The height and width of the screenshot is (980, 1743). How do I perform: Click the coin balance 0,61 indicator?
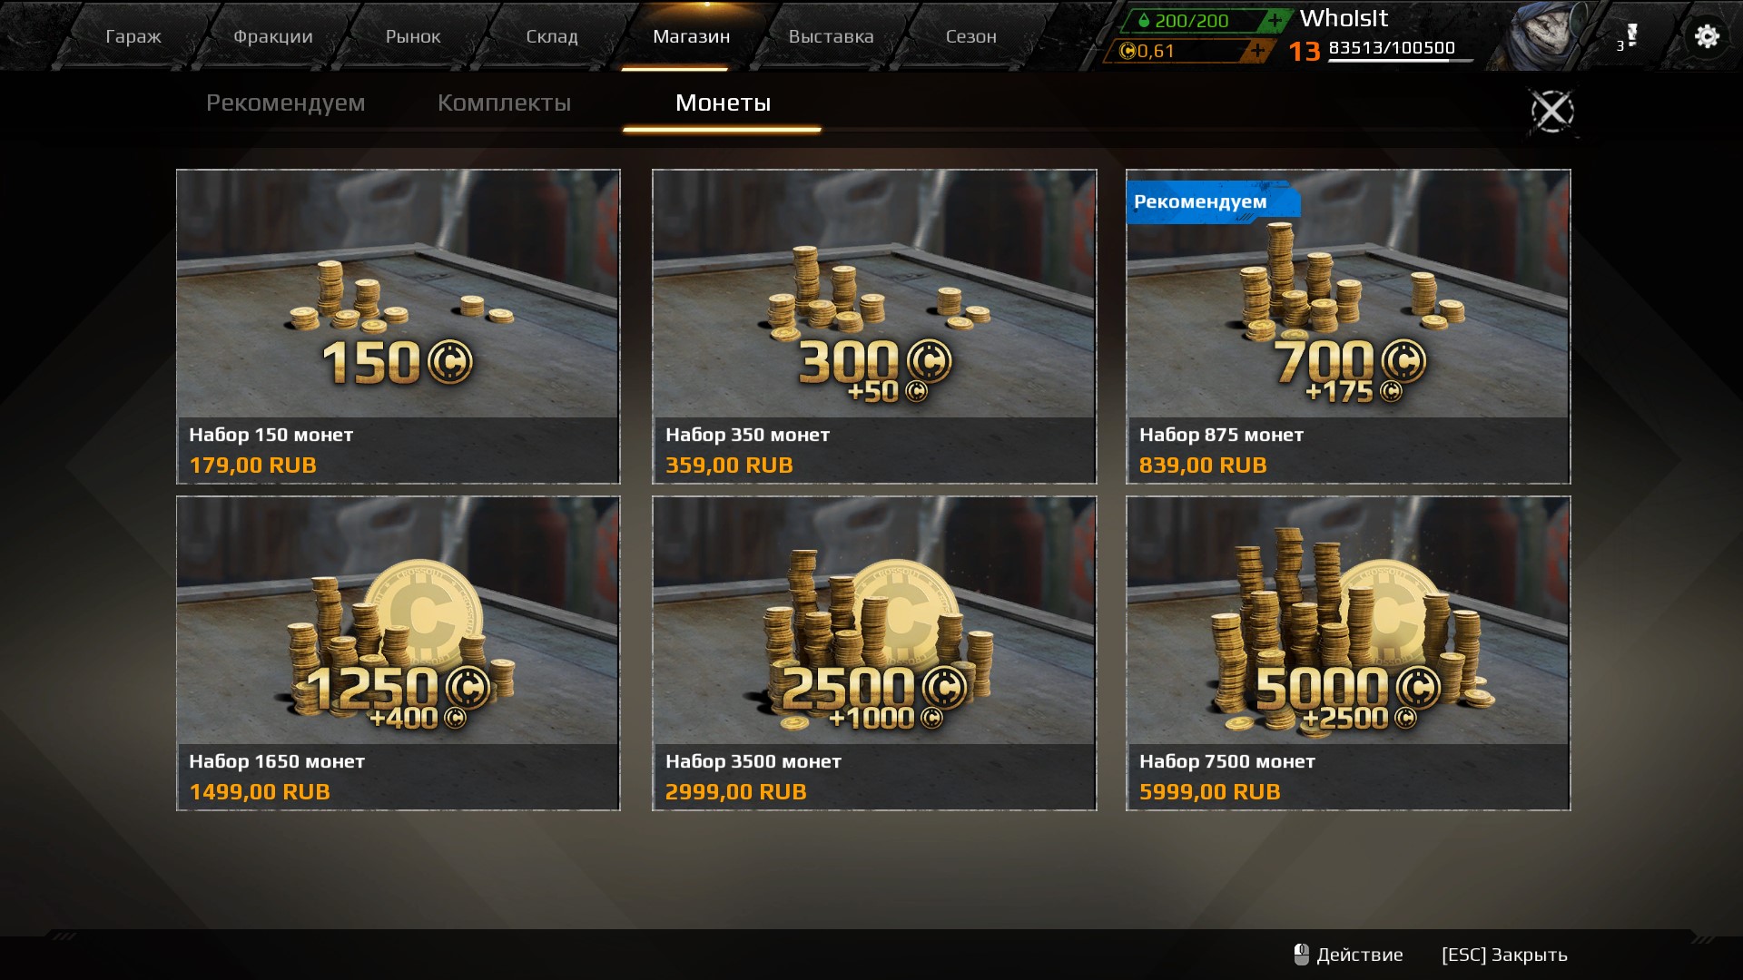click(x=1176, y=51)
